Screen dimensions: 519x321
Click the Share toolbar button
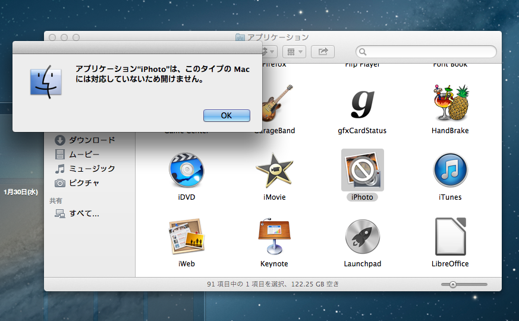[323, 52]
